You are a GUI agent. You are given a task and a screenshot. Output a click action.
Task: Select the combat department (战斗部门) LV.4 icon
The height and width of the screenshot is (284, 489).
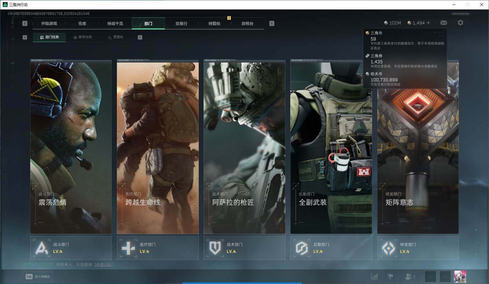pyautogui.click(x=42, y=248)
